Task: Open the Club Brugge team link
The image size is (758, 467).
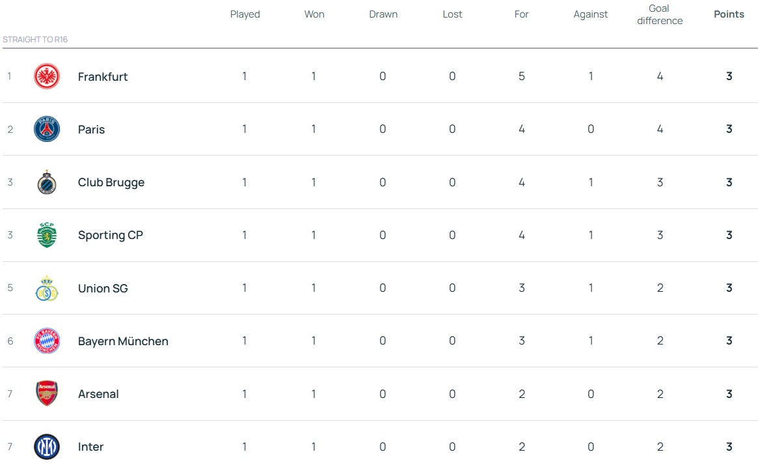Action: point(111,182)
